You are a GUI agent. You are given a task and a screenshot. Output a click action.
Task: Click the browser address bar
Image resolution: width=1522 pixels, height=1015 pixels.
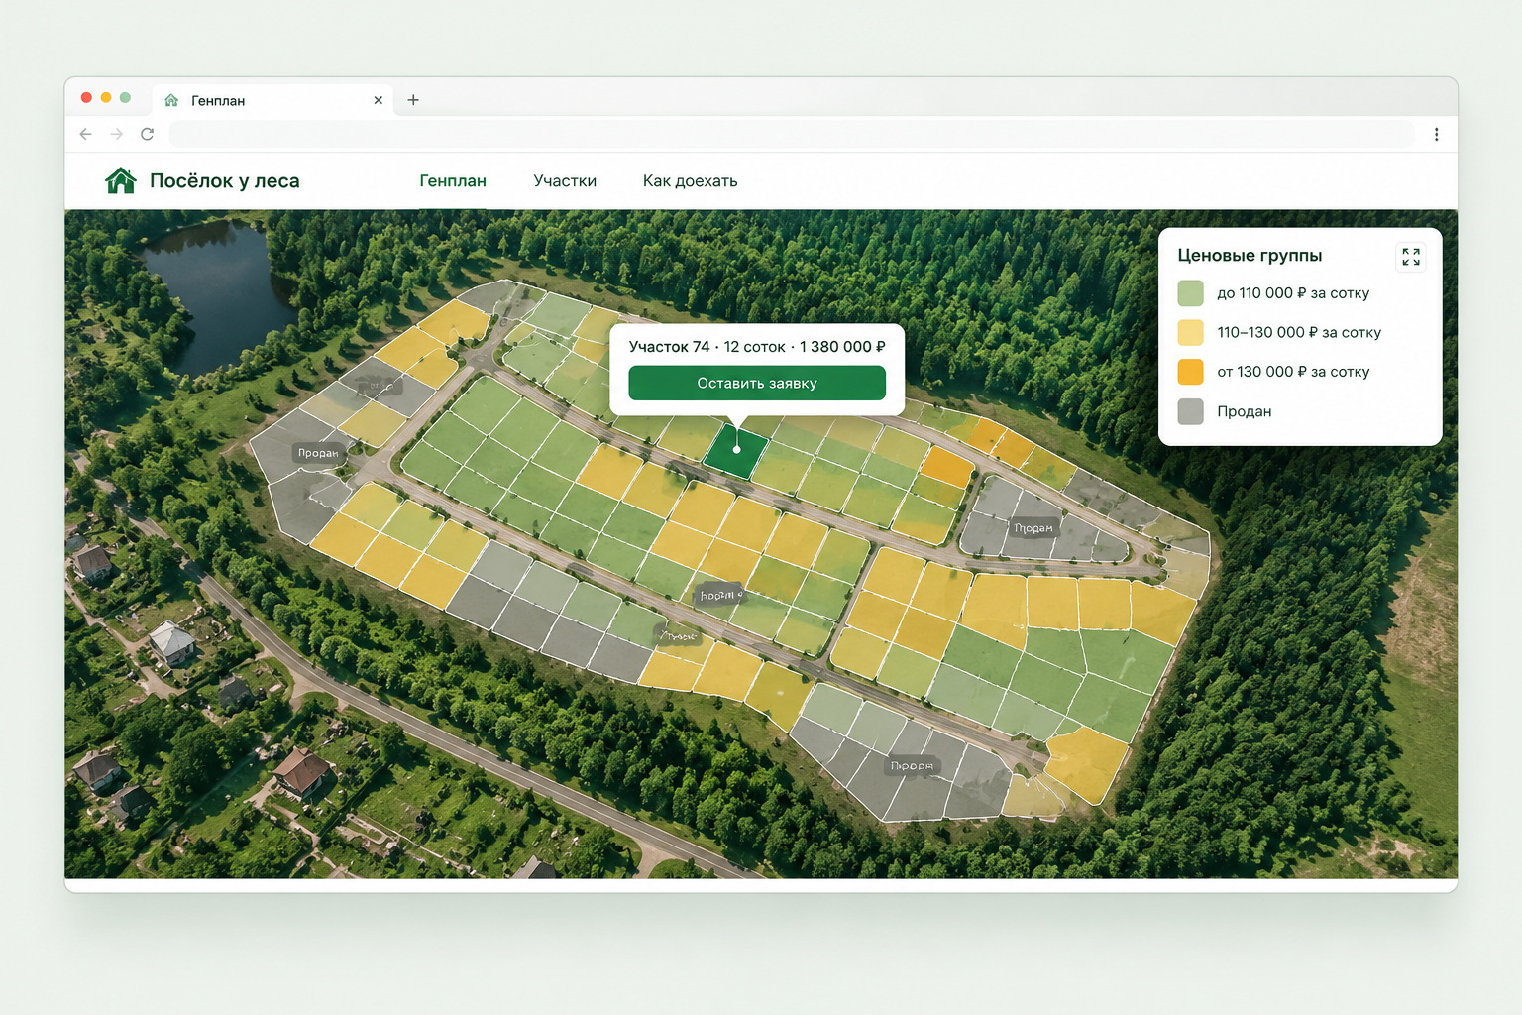click(791, 134)
